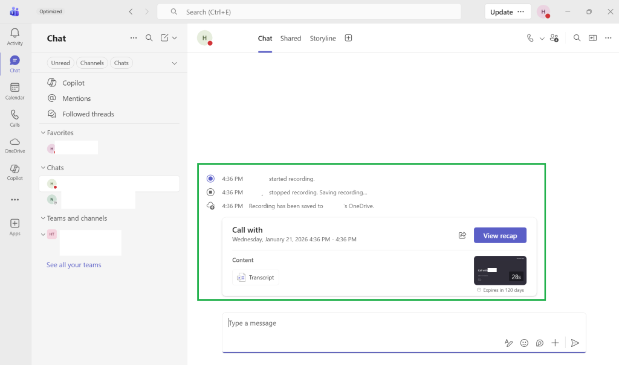Expand more filter options chevron

pyautogui.click(x=175, y=63)
